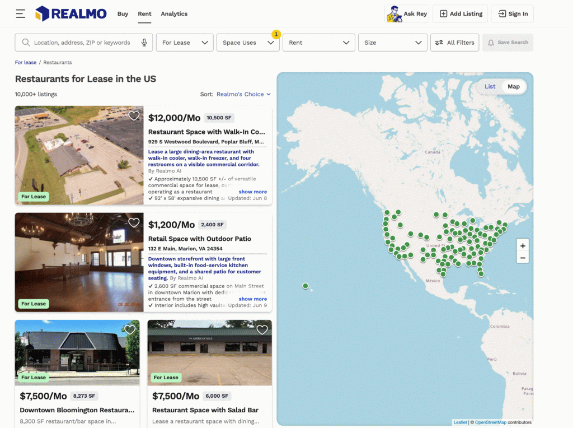Click the magnifier search icon
The height and width of the screenshot is (428, 573).
tap(26, 43)
